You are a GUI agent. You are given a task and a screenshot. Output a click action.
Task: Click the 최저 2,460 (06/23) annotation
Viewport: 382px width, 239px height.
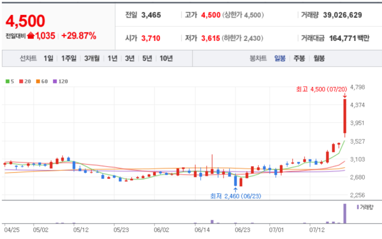pos(236,196)
